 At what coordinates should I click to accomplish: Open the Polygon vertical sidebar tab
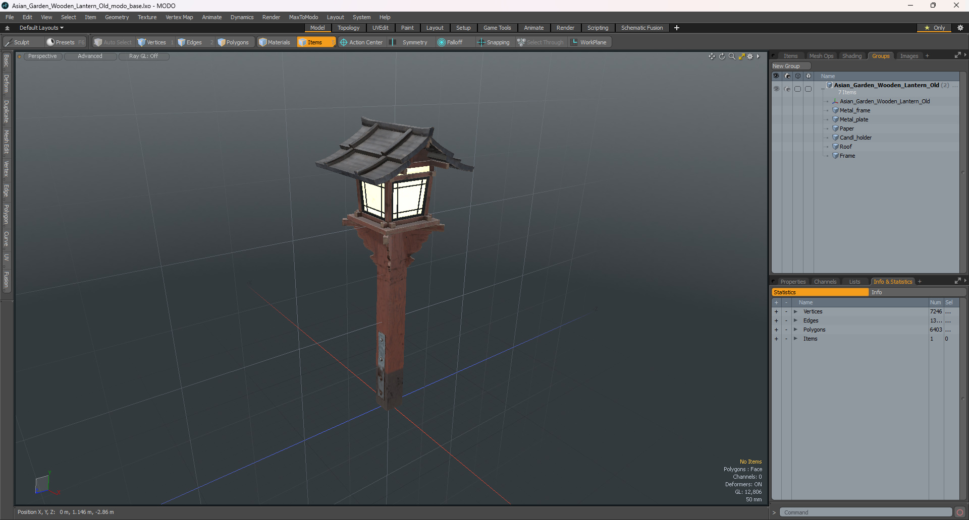point(6,215)
